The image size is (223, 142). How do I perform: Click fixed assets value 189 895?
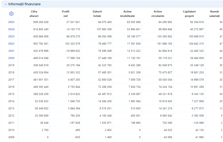pos(135,123)
